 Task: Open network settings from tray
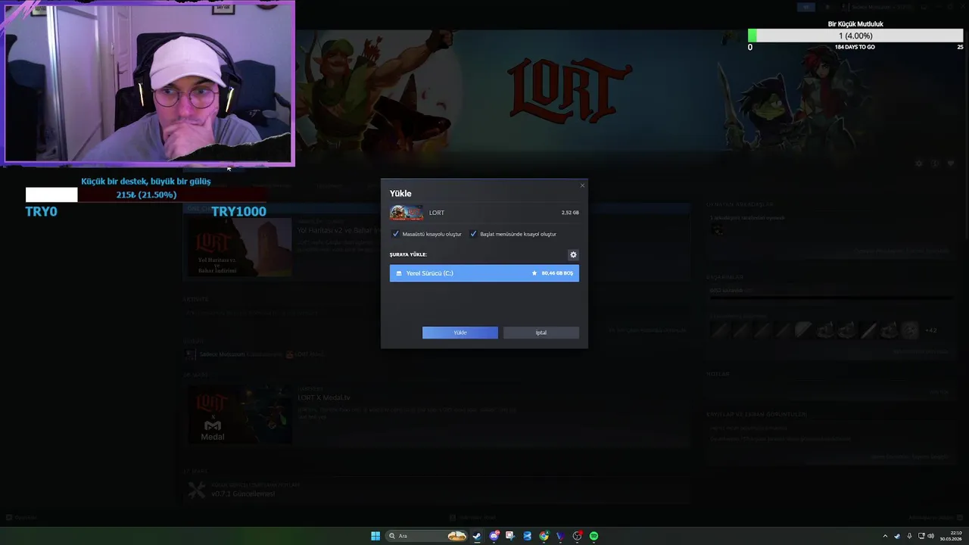point(921,536)
